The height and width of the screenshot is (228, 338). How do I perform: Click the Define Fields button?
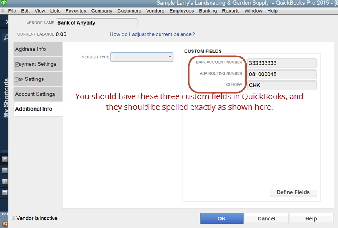tap(293, 192)
